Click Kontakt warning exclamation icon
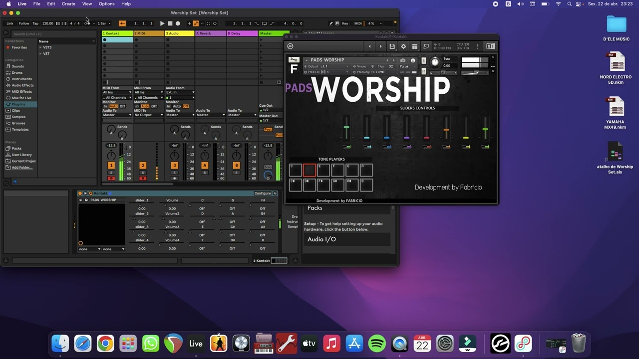The width and height of the screenshot is (639, 359). [x=478, y=46]
